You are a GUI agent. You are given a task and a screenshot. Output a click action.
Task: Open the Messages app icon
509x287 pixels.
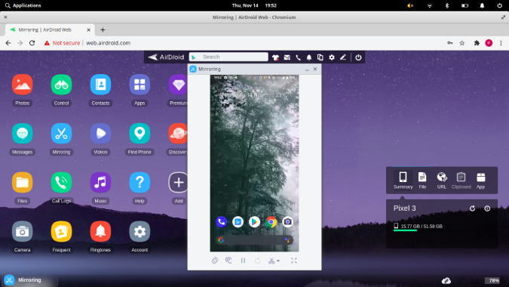22,133
